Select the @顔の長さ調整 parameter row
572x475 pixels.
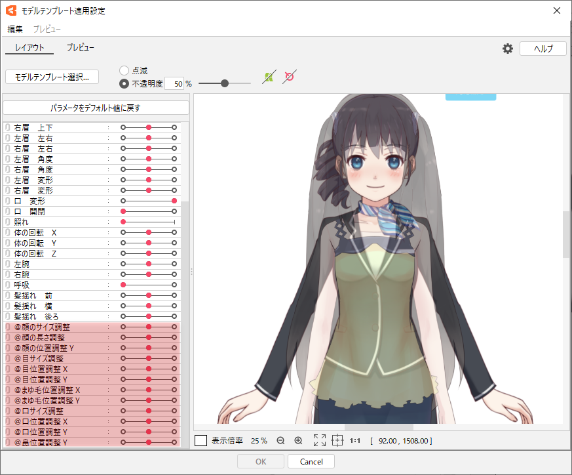point(92,337)
